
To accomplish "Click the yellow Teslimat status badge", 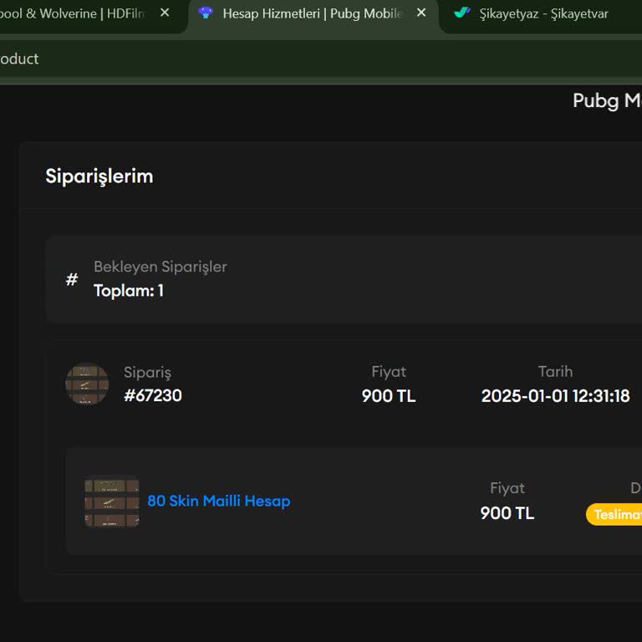I will point(615,515).
